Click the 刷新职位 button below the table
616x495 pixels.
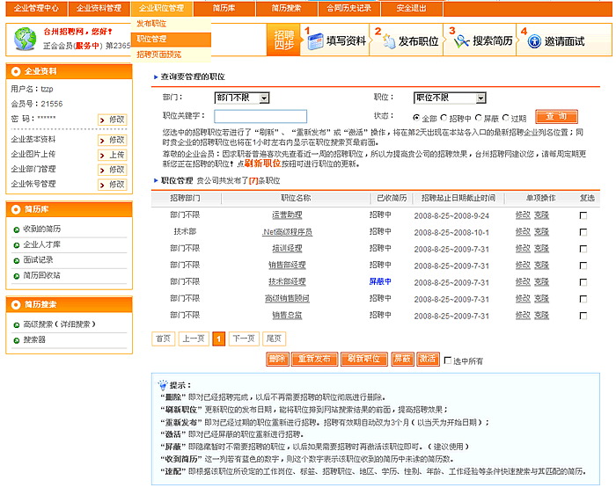click(x=363, y=359)
